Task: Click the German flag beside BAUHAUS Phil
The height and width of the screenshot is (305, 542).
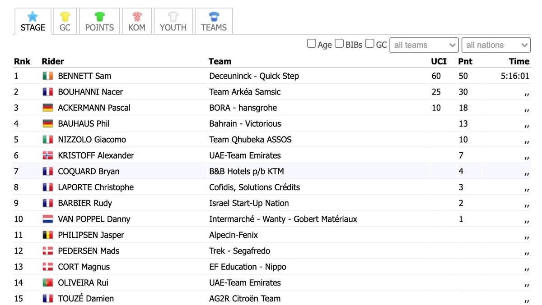Action: (x=48, y=124)
